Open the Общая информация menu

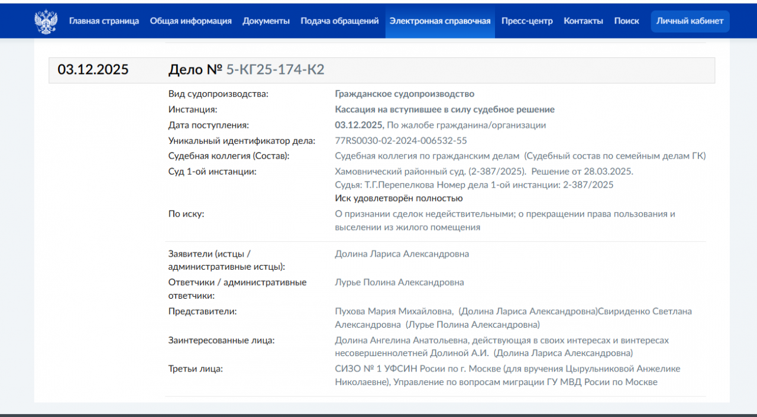[190, 21]
